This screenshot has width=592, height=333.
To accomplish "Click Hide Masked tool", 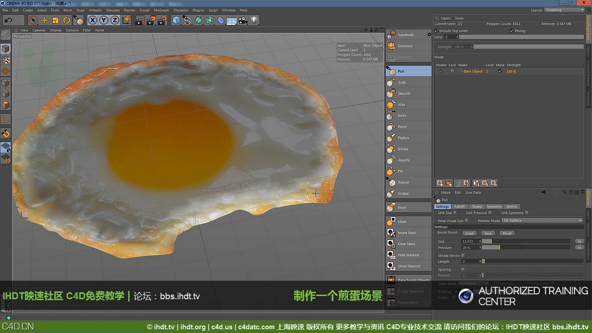I will [409, 255].
